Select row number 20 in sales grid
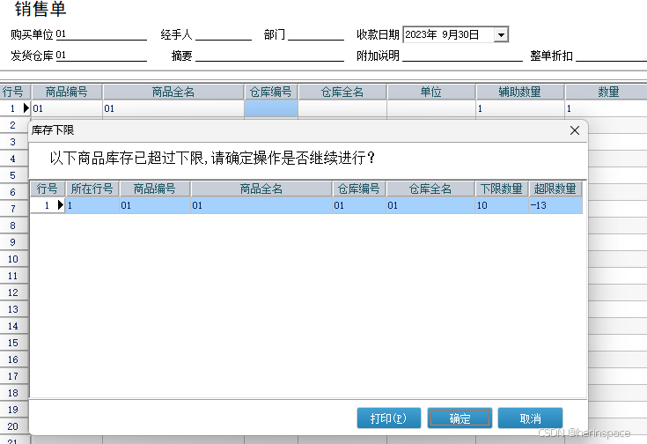Screen dimensions: 647x444 [13, 426]
